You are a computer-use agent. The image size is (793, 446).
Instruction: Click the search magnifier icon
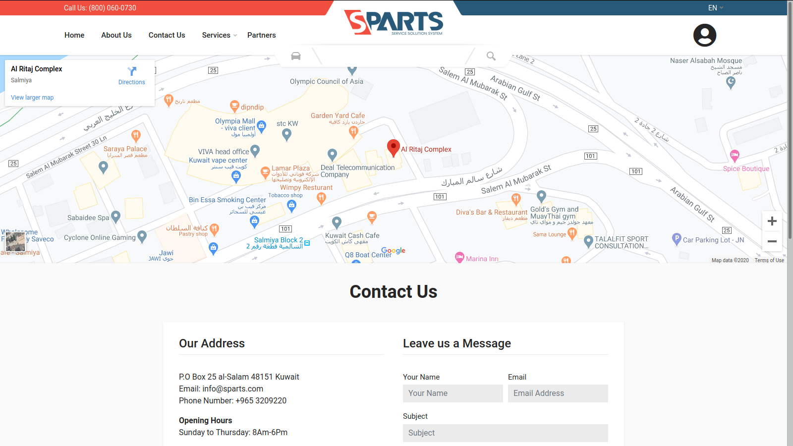point(491,56)
